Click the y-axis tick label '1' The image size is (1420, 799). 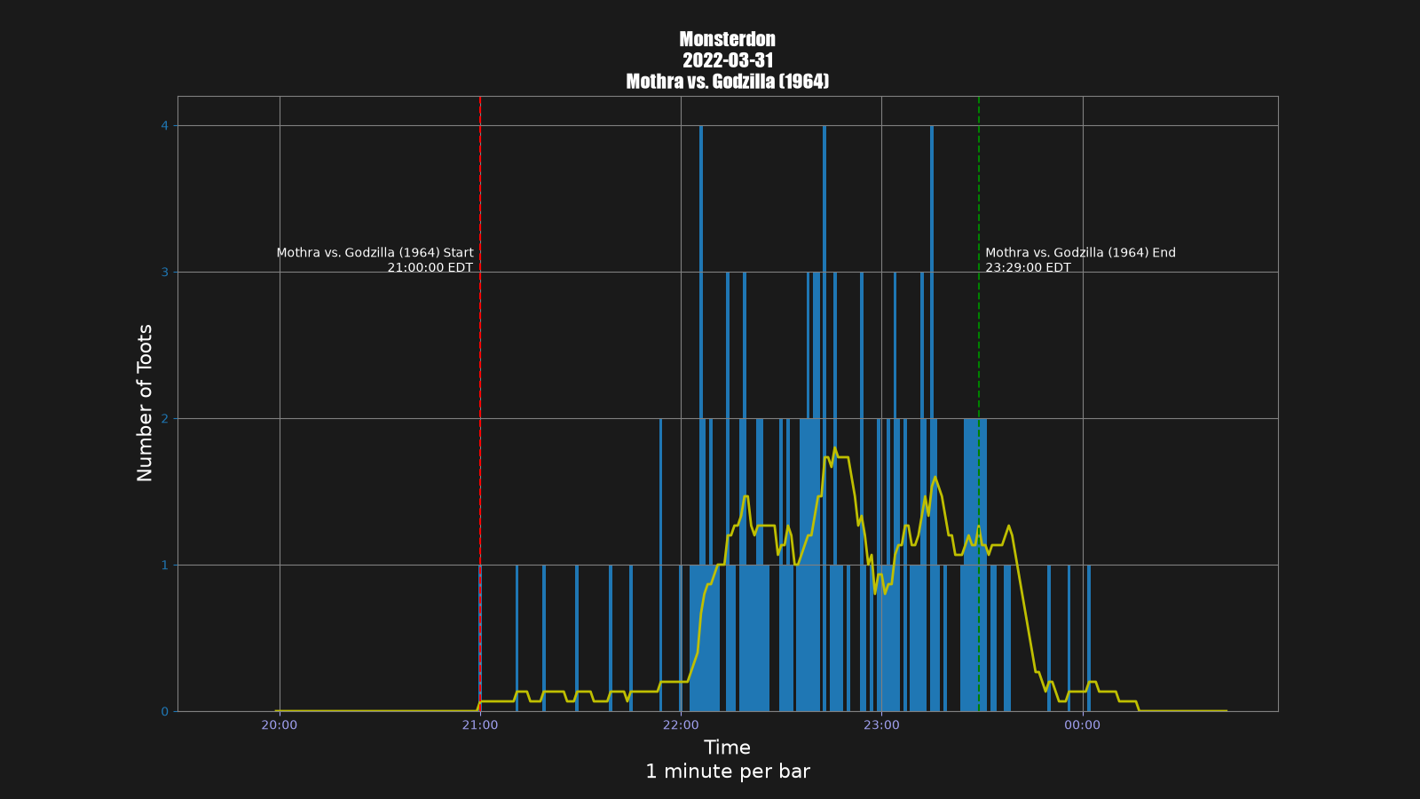pos(164,566)
